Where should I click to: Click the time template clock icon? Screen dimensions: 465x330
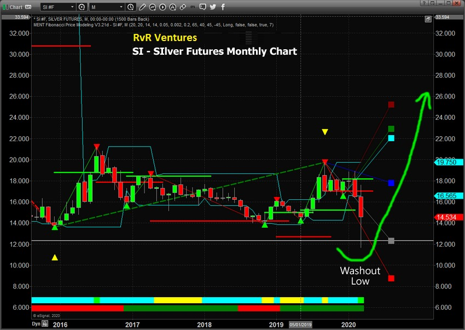(x=130, y=7)
